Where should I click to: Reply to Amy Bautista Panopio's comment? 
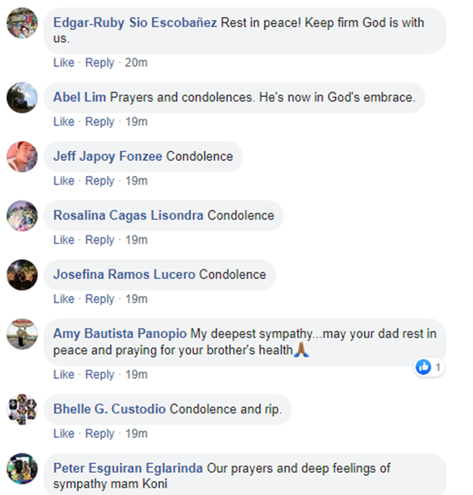(x=100, y=375)
